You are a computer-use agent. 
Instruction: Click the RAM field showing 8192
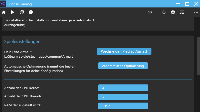[x=123, y=106]
